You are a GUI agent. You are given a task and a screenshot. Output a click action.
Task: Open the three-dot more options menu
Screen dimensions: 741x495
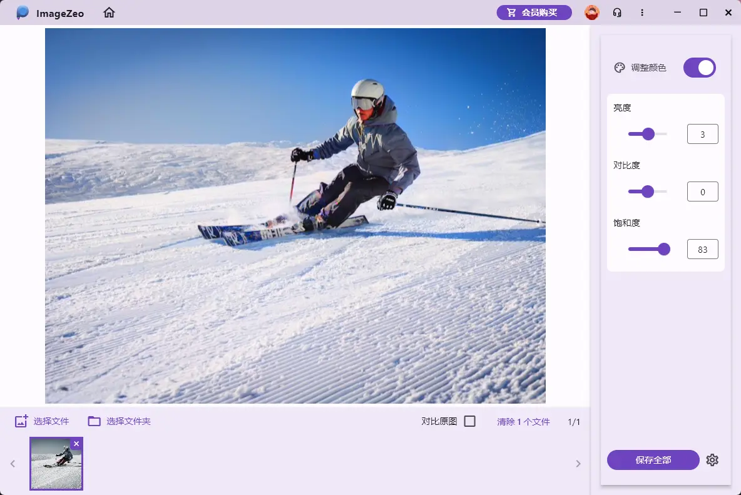point(642,13)
